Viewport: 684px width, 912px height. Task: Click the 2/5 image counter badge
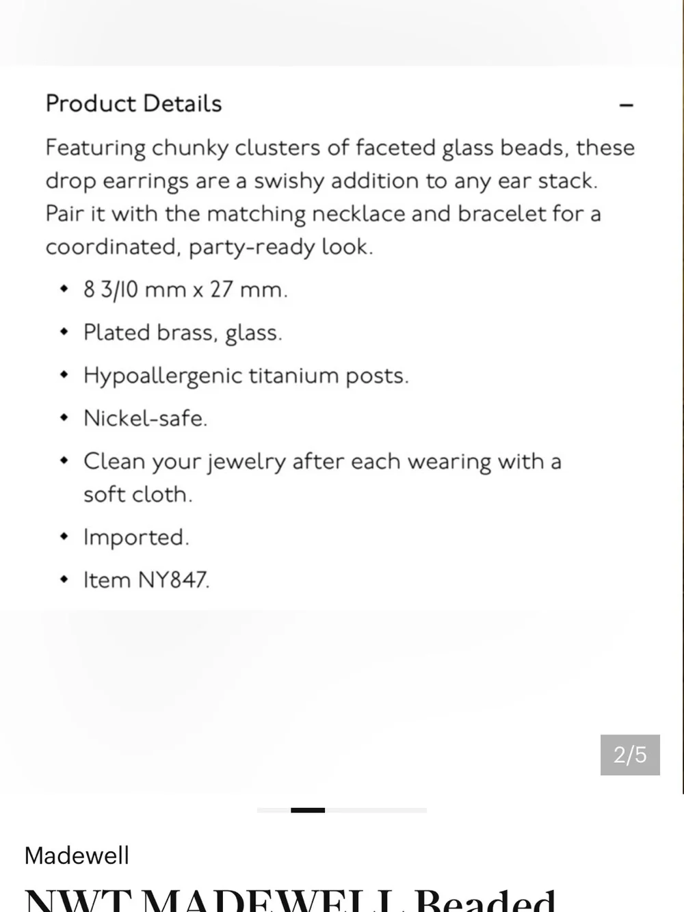(630, 755)
